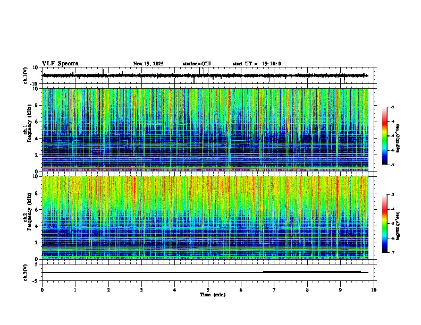This screenshot has width=421, height=325.
Task: Click inside the ch.2 spectrogram panel
Action: point(205,218)
